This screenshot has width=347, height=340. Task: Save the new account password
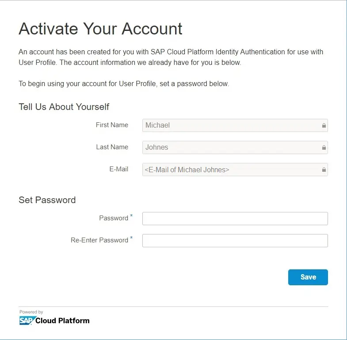pyautogui.click(x=308, y=277)
